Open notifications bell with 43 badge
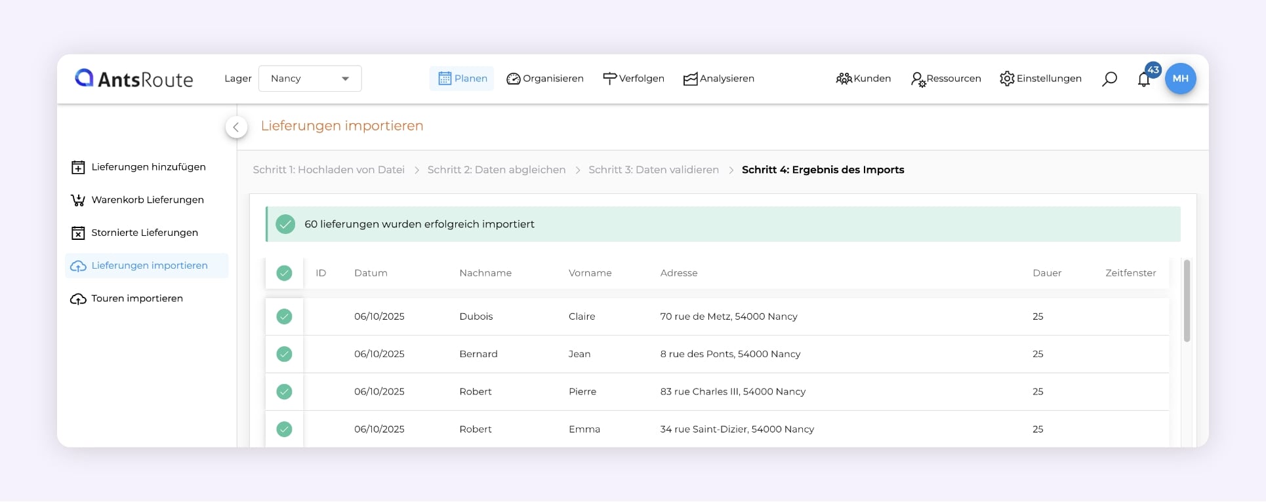Viewport: 1266px width, 502px height. [x=1144, y=79]
